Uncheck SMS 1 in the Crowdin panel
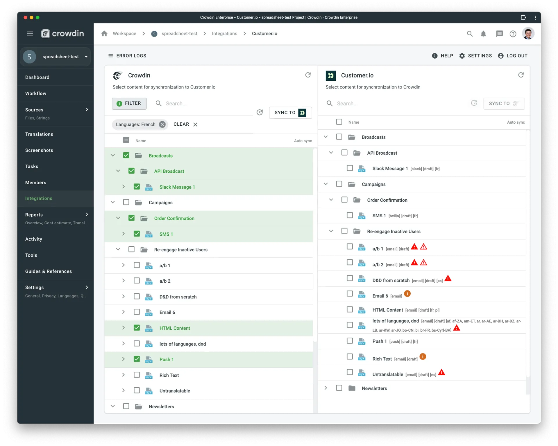Image resolution: width=558 pixels, height=446 pixels. pos(137,234)
